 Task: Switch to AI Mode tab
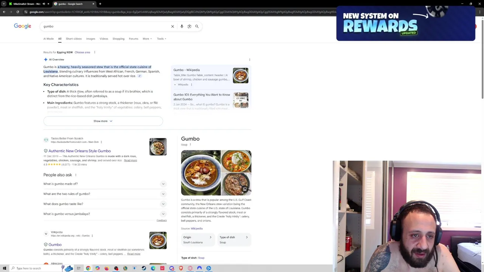point(48,39)
